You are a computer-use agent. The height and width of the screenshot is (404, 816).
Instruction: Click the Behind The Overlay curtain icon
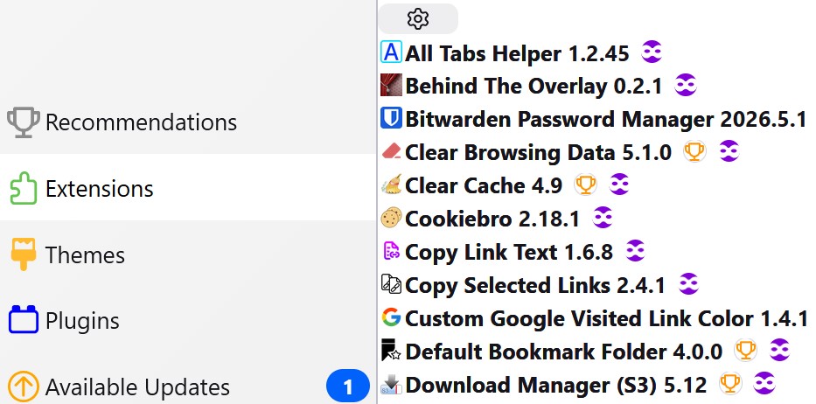coord(391,85)
